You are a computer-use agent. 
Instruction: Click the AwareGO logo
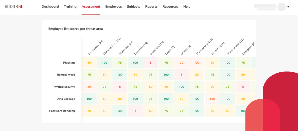[14, 6]
